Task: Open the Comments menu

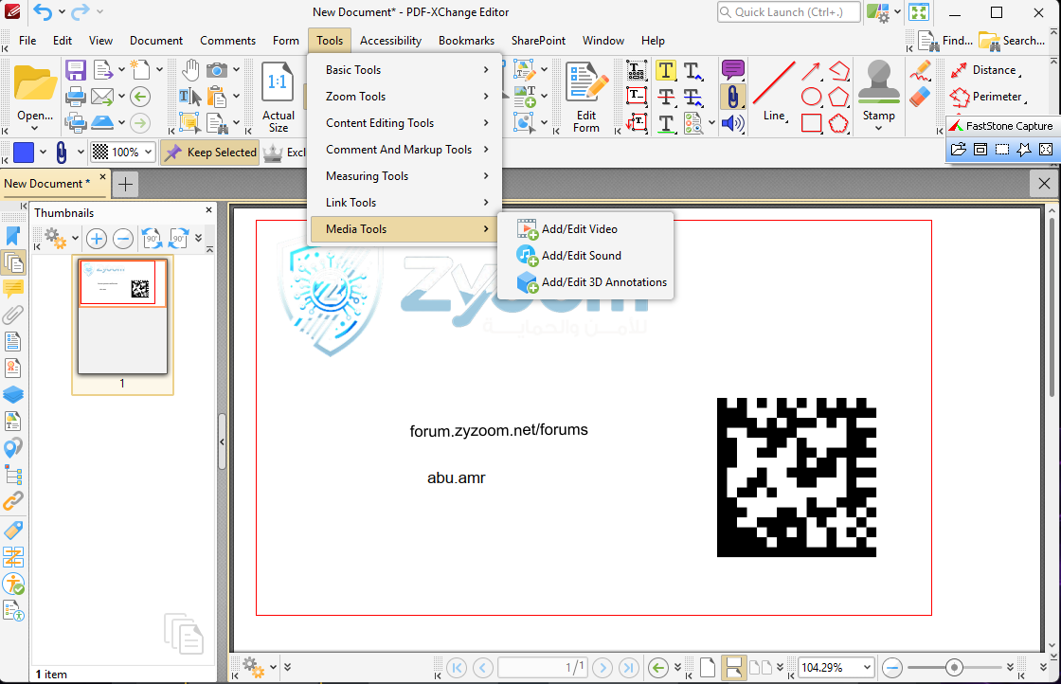Action: [x=227, y=41]
